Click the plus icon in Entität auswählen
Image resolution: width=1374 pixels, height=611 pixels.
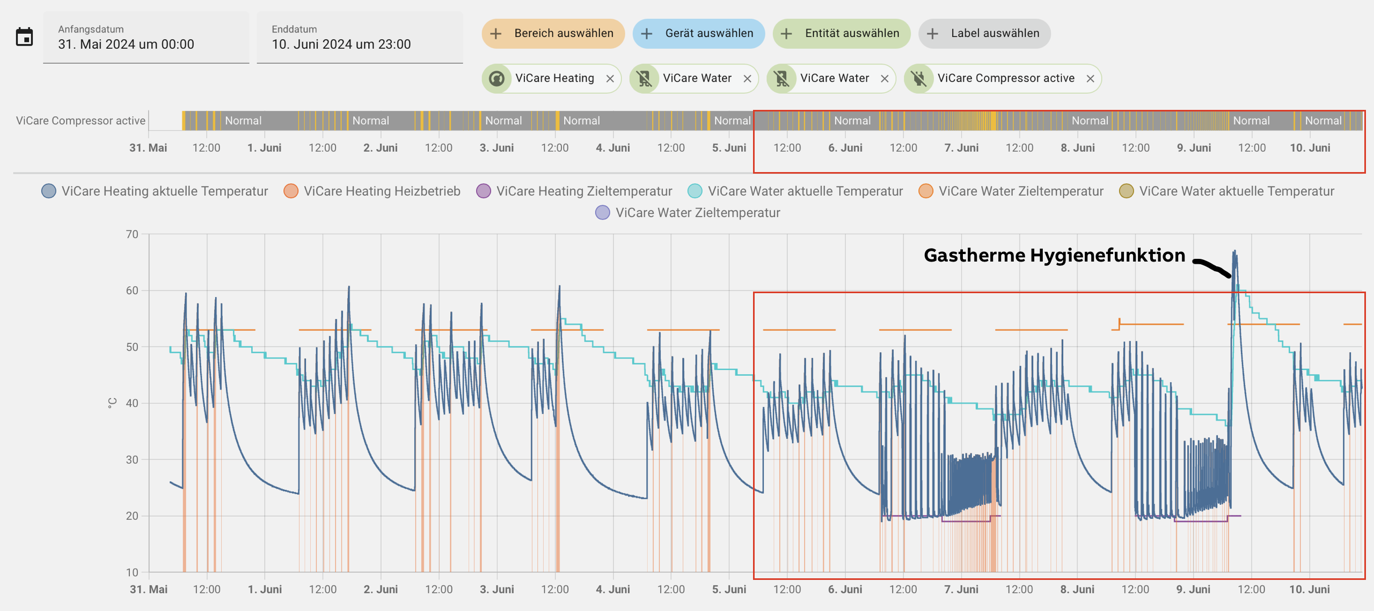click(786, 34)
